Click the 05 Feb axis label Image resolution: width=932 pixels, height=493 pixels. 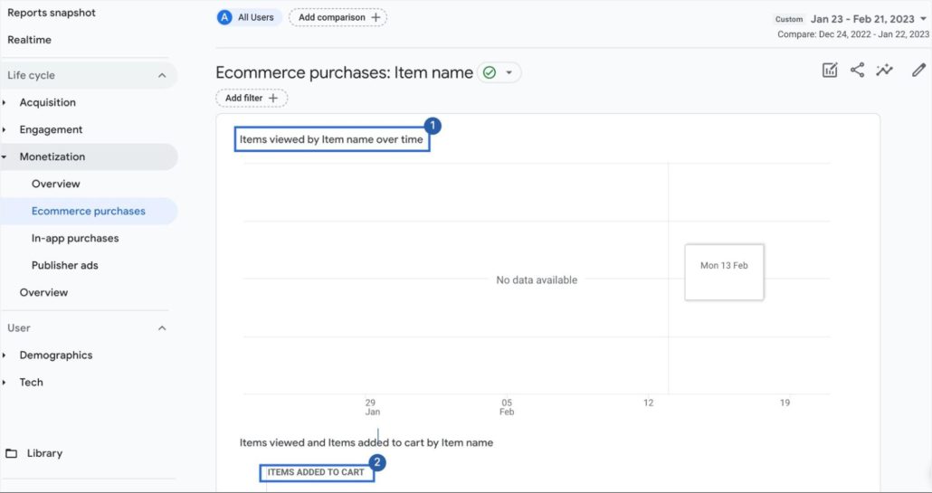click(507, 407)
